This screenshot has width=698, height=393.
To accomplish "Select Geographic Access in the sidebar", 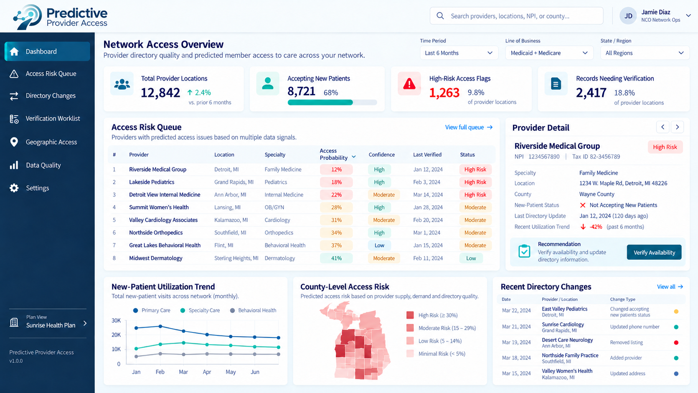I will pos(47,142).
